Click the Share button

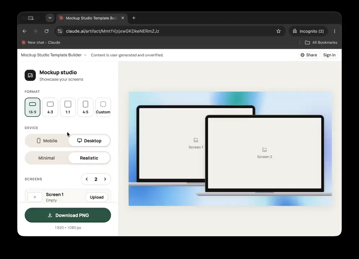(x=309, y=55)
